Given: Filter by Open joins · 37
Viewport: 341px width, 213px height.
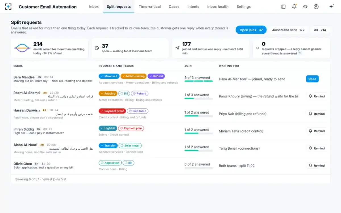Looking at the screenshot, I should (251, 30).
